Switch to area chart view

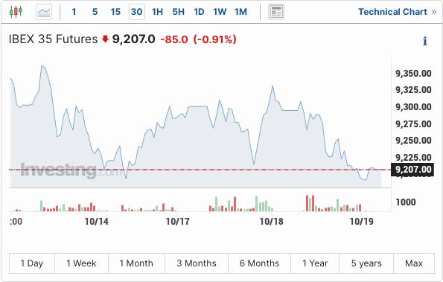44,12
